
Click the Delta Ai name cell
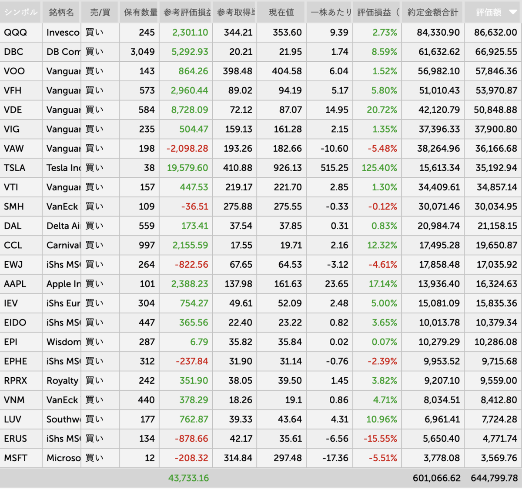point(61,226)
